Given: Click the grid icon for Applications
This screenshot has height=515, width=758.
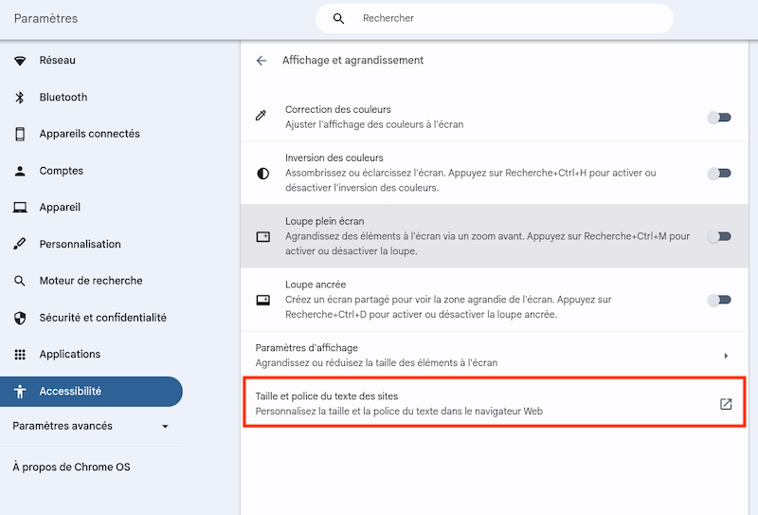Looking at the screenshot, I should click(20, 355).
